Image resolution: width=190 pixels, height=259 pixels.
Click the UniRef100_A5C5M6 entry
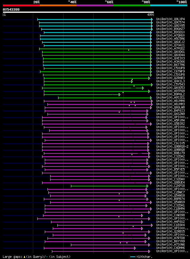click(x=170, y=39)
